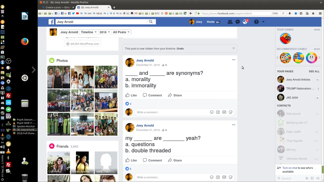Click into the Facebook search field
Viewport: 324px width, 182px height.
[101, 22]
